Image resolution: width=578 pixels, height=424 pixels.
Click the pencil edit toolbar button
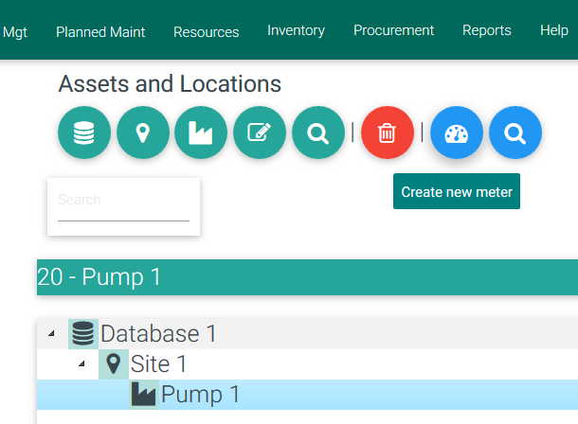(260, 132)
